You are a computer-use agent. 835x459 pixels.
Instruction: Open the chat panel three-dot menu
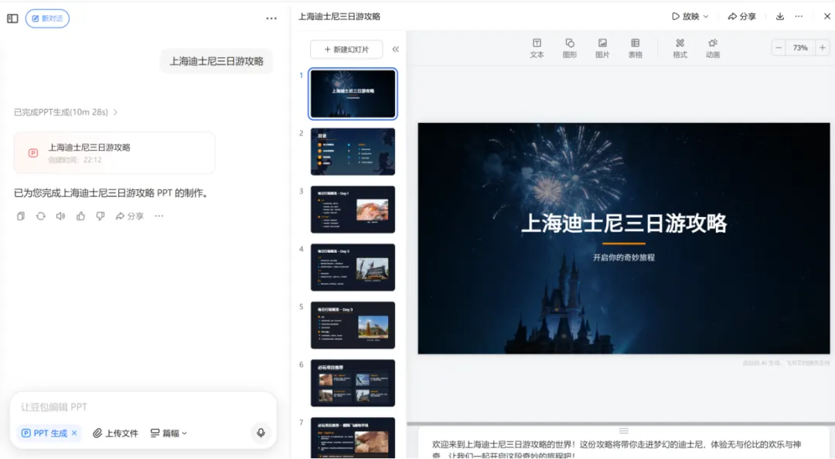pyautogui.click(x=271, y=19)
